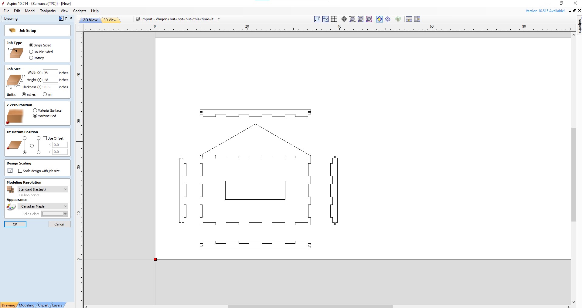Switch to the 2D View tab
The width and height of the screenshot is (582, 308).
(90, 20)
